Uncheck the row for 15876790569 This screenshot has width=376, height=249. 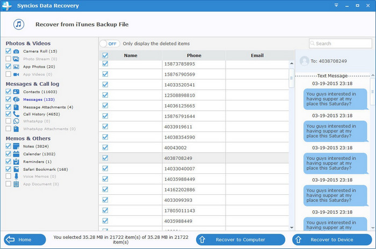click(105, 74)
